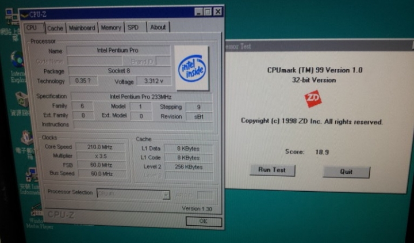Click the Technology value 0.35 ?
Viewport: 414px width, 243px height.
[x=83, y=81]
